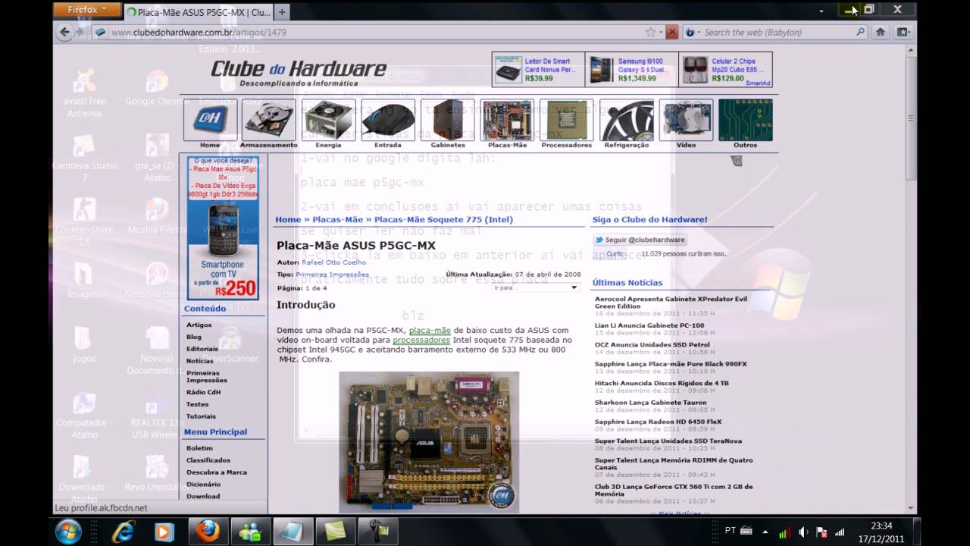Switch to Firefox taskbar icon

(208, 532)
